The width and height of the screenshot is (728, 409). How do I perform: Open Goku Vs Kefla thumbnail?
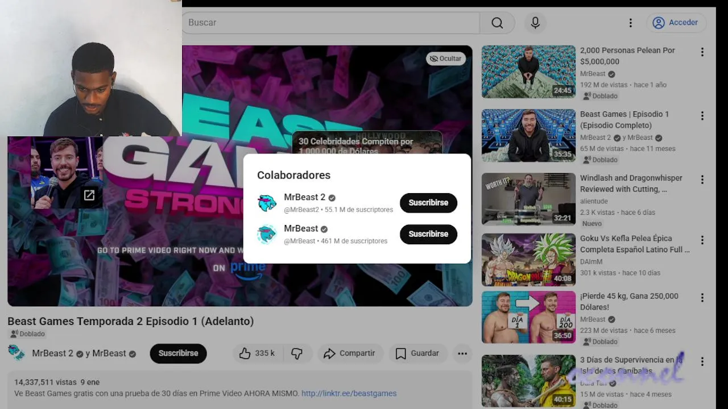pos(528,260)
